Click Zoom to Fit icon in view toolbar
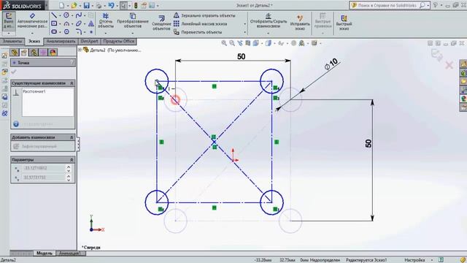 click(x=224, y=43)
